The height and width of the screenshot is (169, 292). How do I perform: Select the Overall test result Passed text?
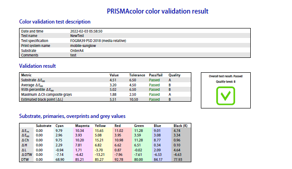(x=225, y=76)
